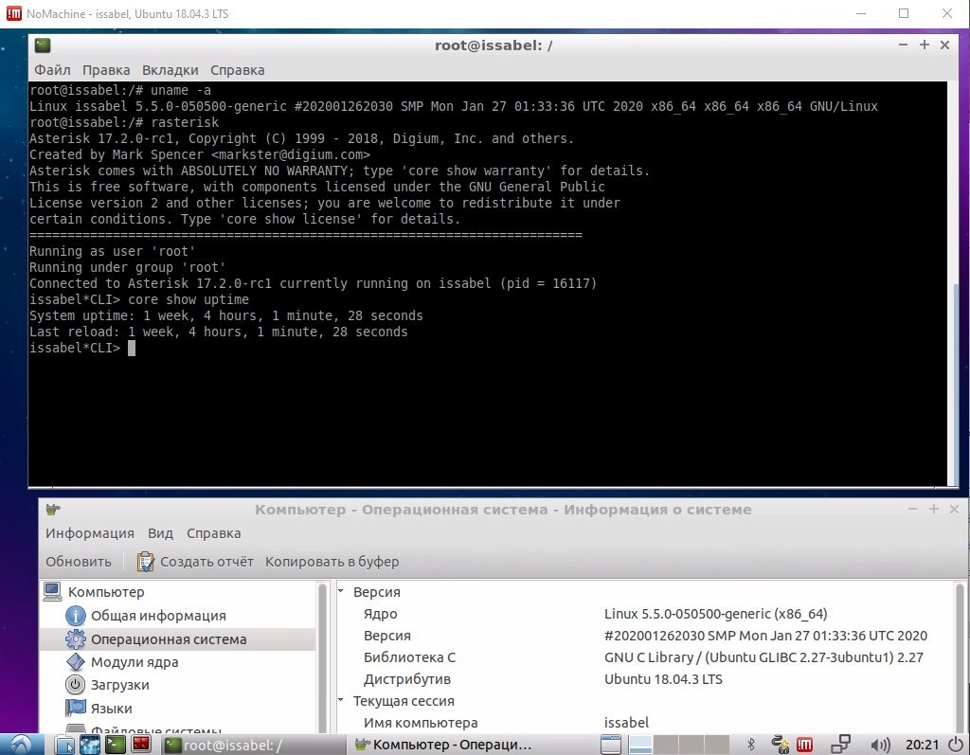Click the Обновить toolbar button
The height and width of the screenshot is (755, 970).
point(79,562)
